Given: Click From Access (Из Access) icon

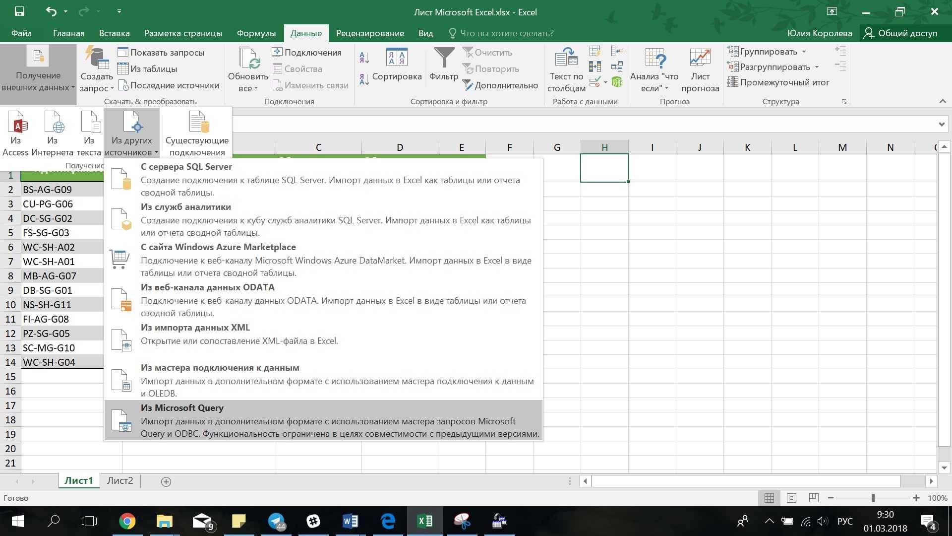Looking at the screenshot, I should pos(15,133).
